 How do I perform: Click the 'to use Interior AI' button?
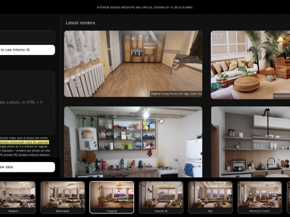(28, 50)
